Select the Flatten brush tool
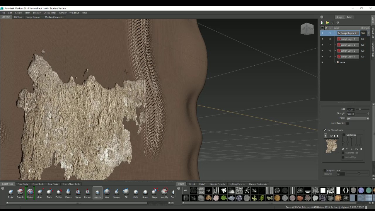 click(59, 193)
